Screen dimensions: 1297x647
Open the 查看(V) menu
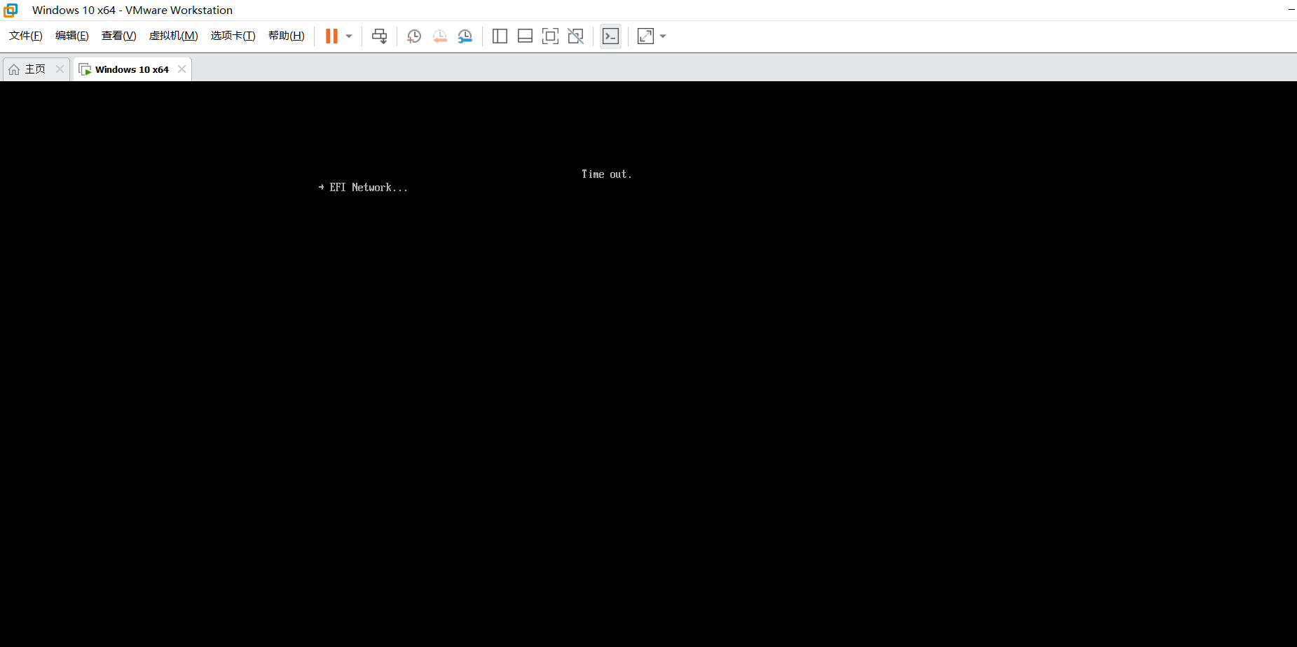[119, 36]
